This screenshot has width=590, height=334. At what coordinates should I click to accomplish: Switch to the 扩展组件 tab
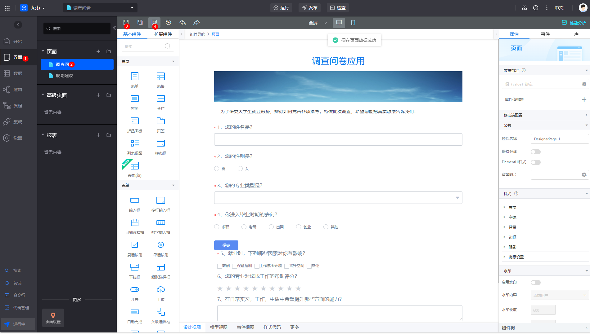pyautogui.click(x=163, y=34)
